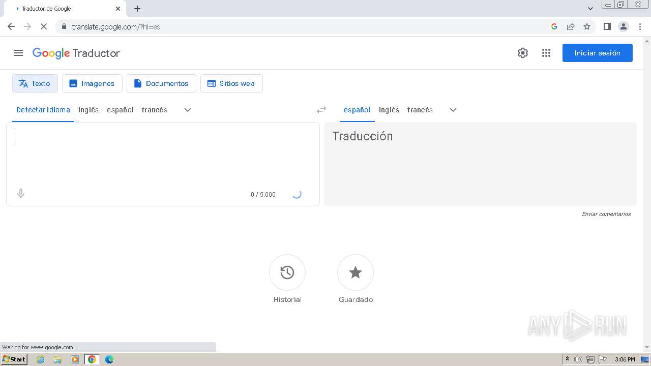Open the Chrome profile menu
The image size is (651, 366).
(624, 26)
